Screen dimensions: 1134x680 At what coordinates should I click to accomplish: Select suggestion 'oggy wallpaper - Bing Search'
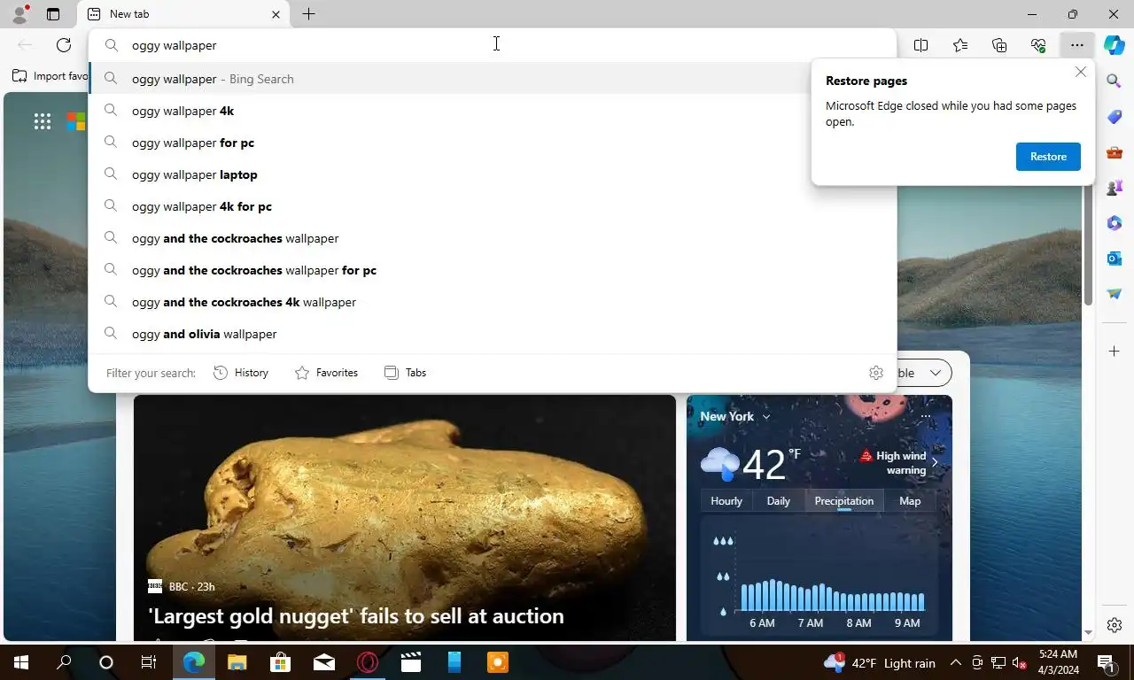pos(493,79)
